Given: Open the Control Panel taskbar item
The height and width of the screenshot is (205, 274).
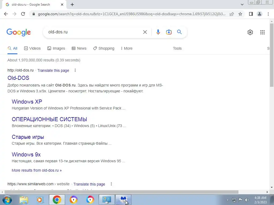Looking at the screenshot, I should (x=107, y=200).
